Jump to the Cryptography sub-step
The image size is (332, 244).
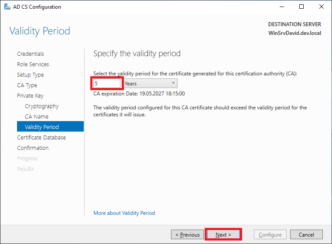[41, 106]
